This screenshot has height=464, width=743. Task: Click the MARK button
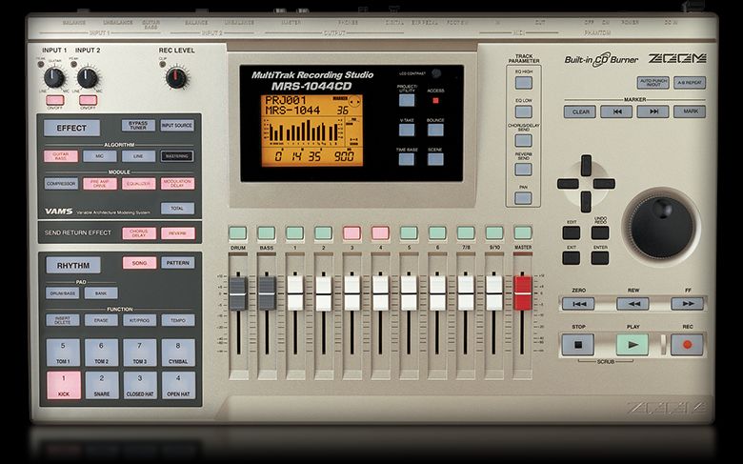690,111
